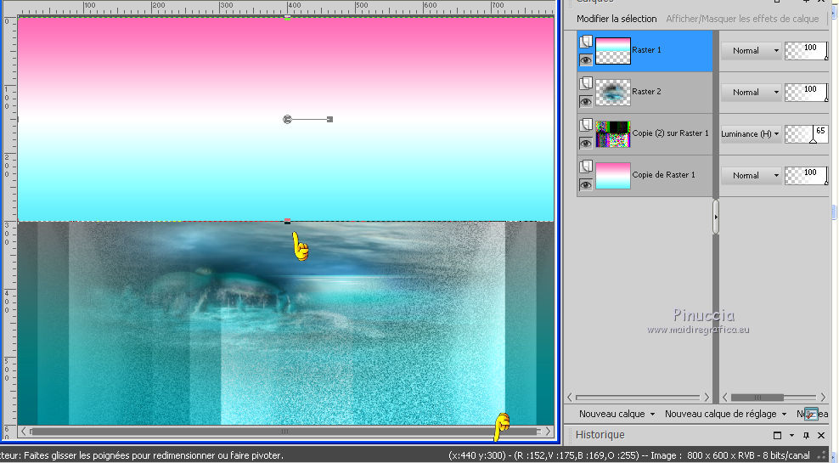Click left arrow of blend options scrollbar
The width and height of the screenshot is (839, 463).
click(x=725, y=398)
